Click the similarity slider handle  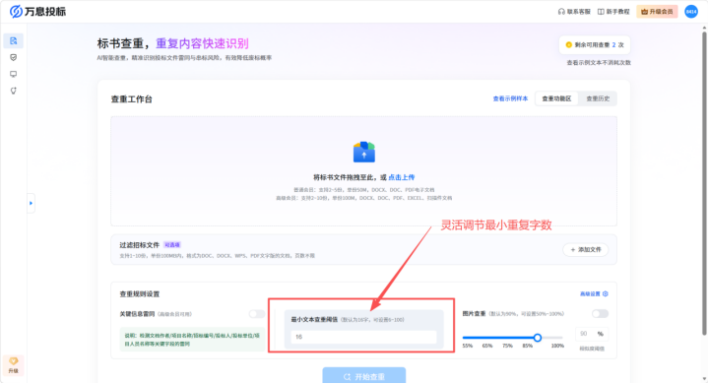pyautogui.click(x=538, y=338)
